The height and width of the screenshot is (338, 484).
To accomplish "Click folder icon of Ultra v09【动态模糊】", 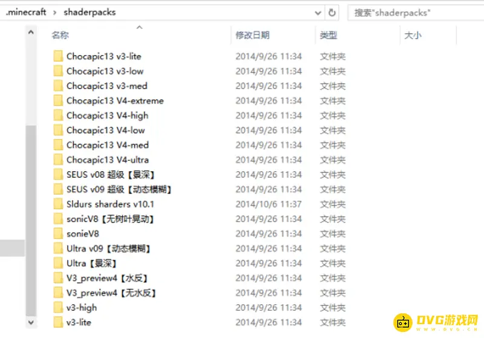I will tap(58, 249).
